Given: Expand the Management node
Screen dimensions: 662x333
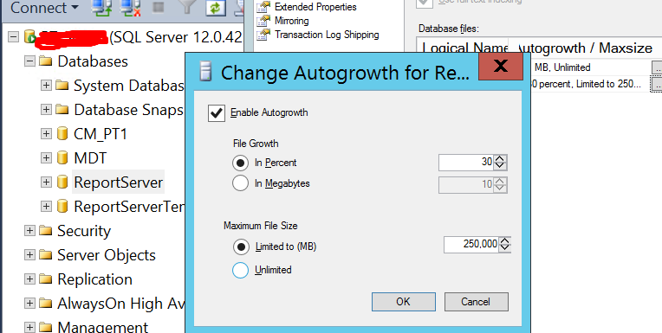Looking at the screenshot, I should click(29, 327).
